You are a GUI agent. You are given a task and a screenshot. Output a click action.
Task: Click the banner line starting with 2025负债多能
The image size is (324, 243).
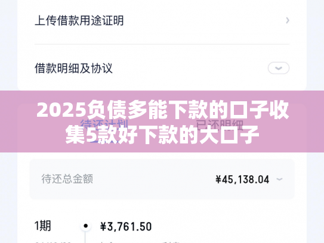(163, 110)
